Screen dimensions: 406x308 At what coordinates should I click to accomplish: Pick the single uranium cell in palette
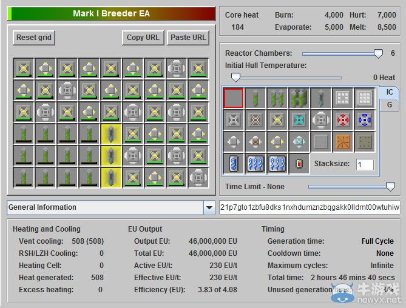[255, 98]
